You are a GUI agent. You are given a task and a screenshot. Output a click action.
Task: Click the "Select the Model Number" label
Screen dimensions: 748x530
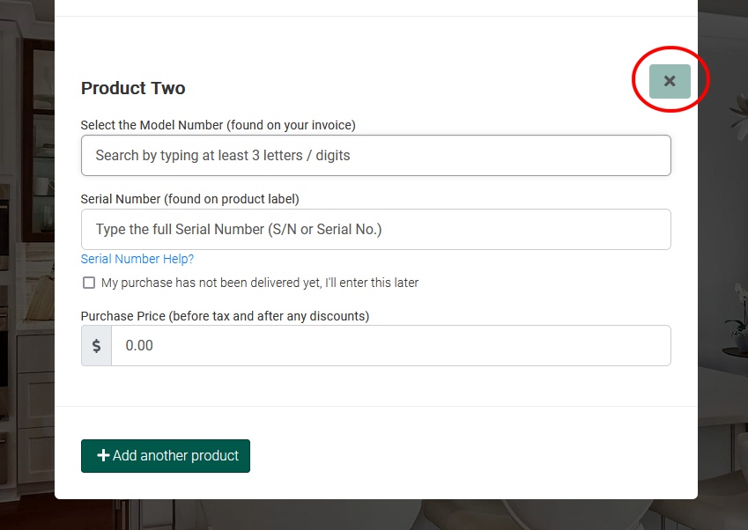click(218, 125)
